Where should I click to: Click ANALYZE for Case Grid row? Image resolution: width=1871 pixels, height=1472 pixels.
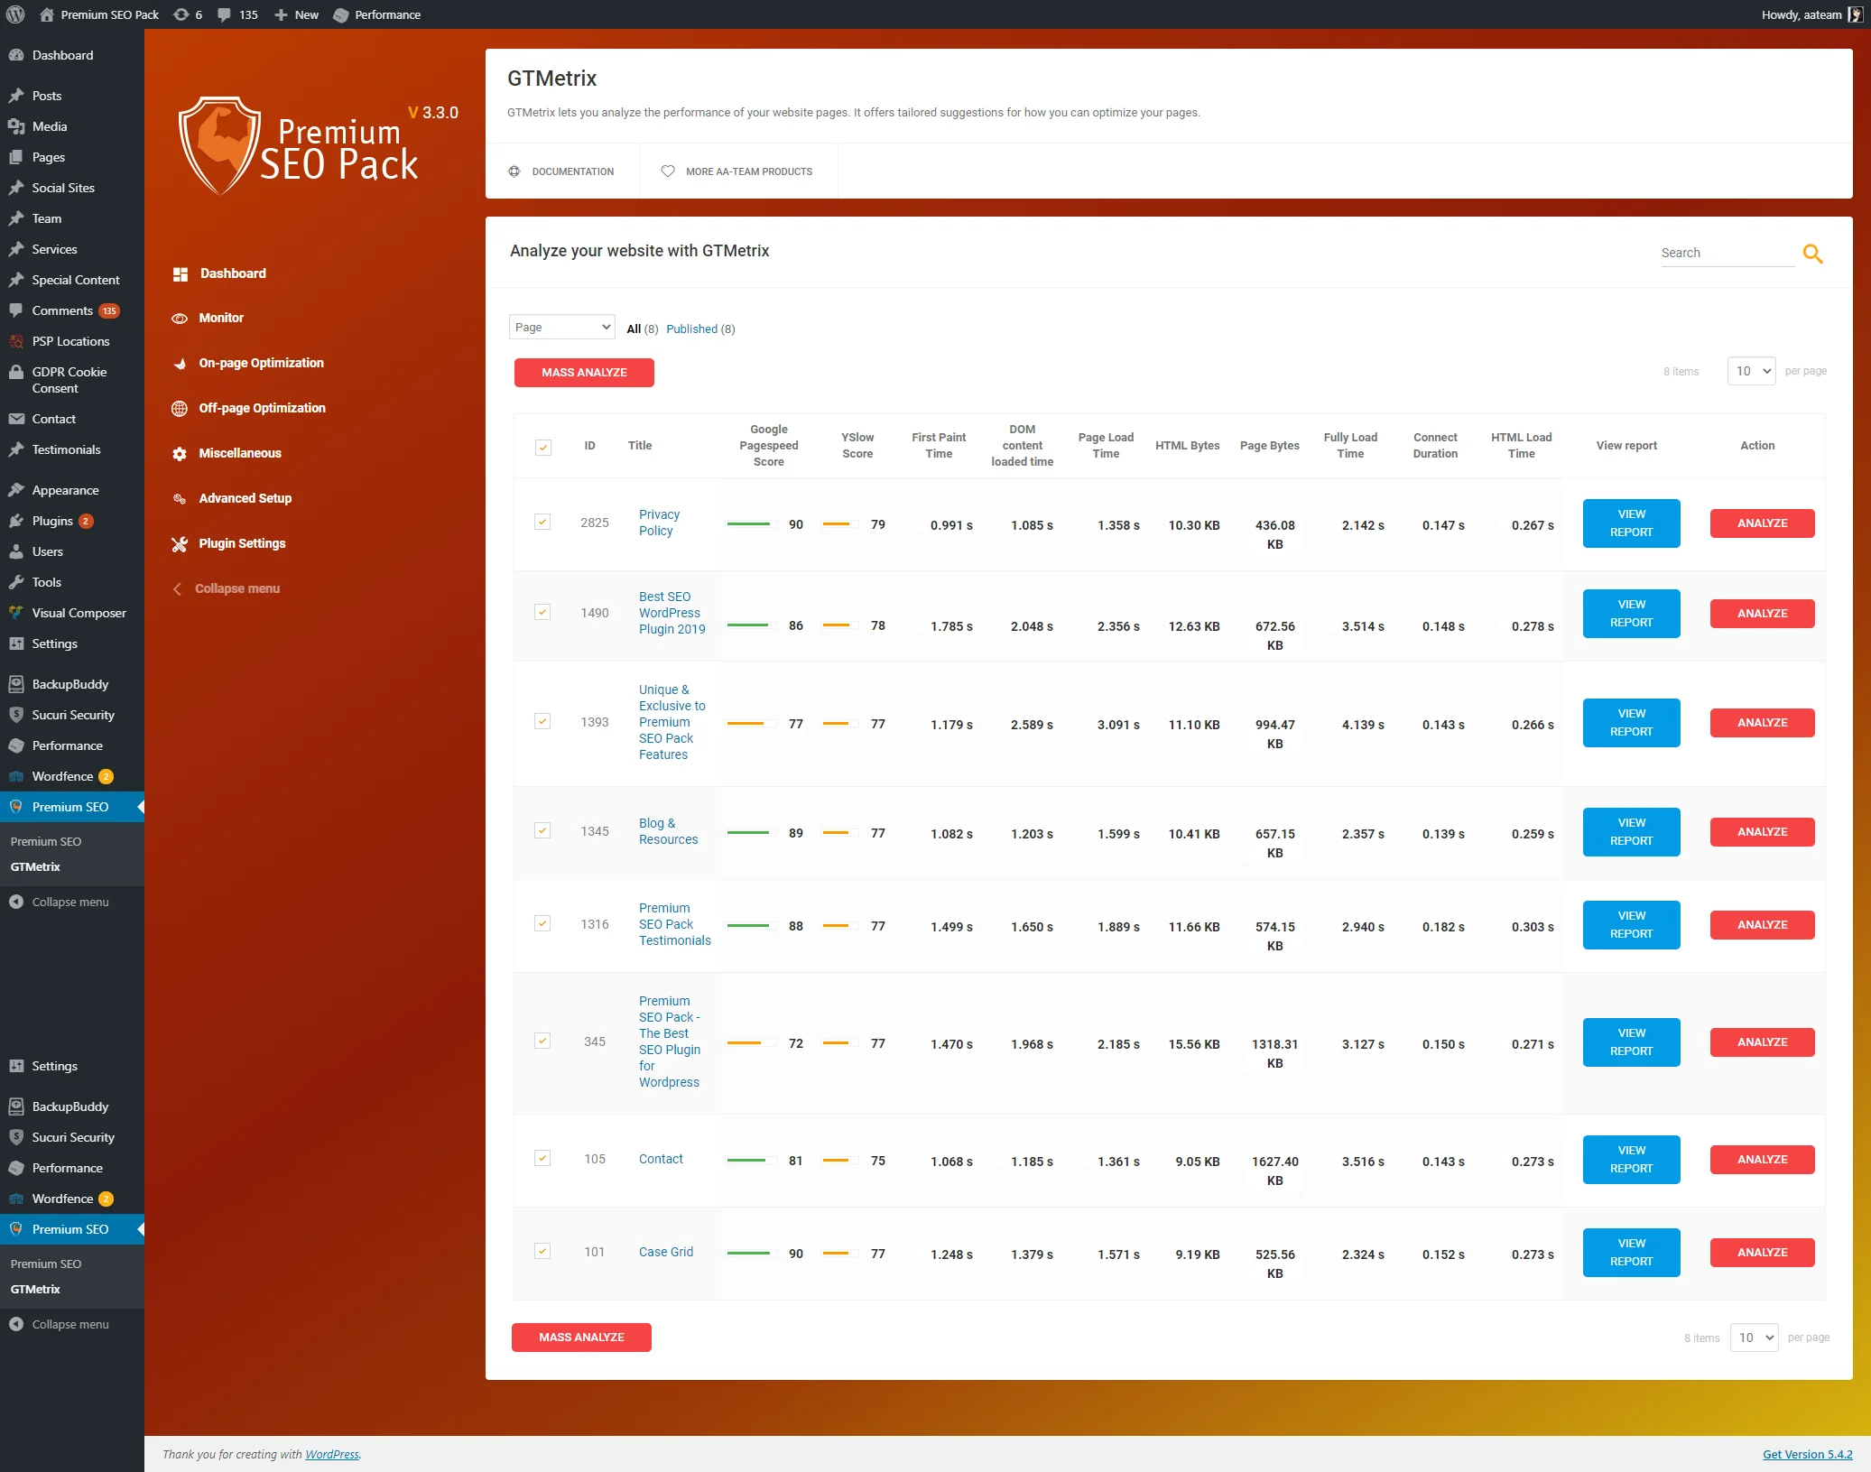[1762, 1253]
